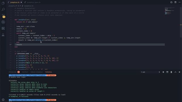This screenshot has width=182, height=102.
Task: Select the TERMINAL panel tab
Action: click(49, 72)
